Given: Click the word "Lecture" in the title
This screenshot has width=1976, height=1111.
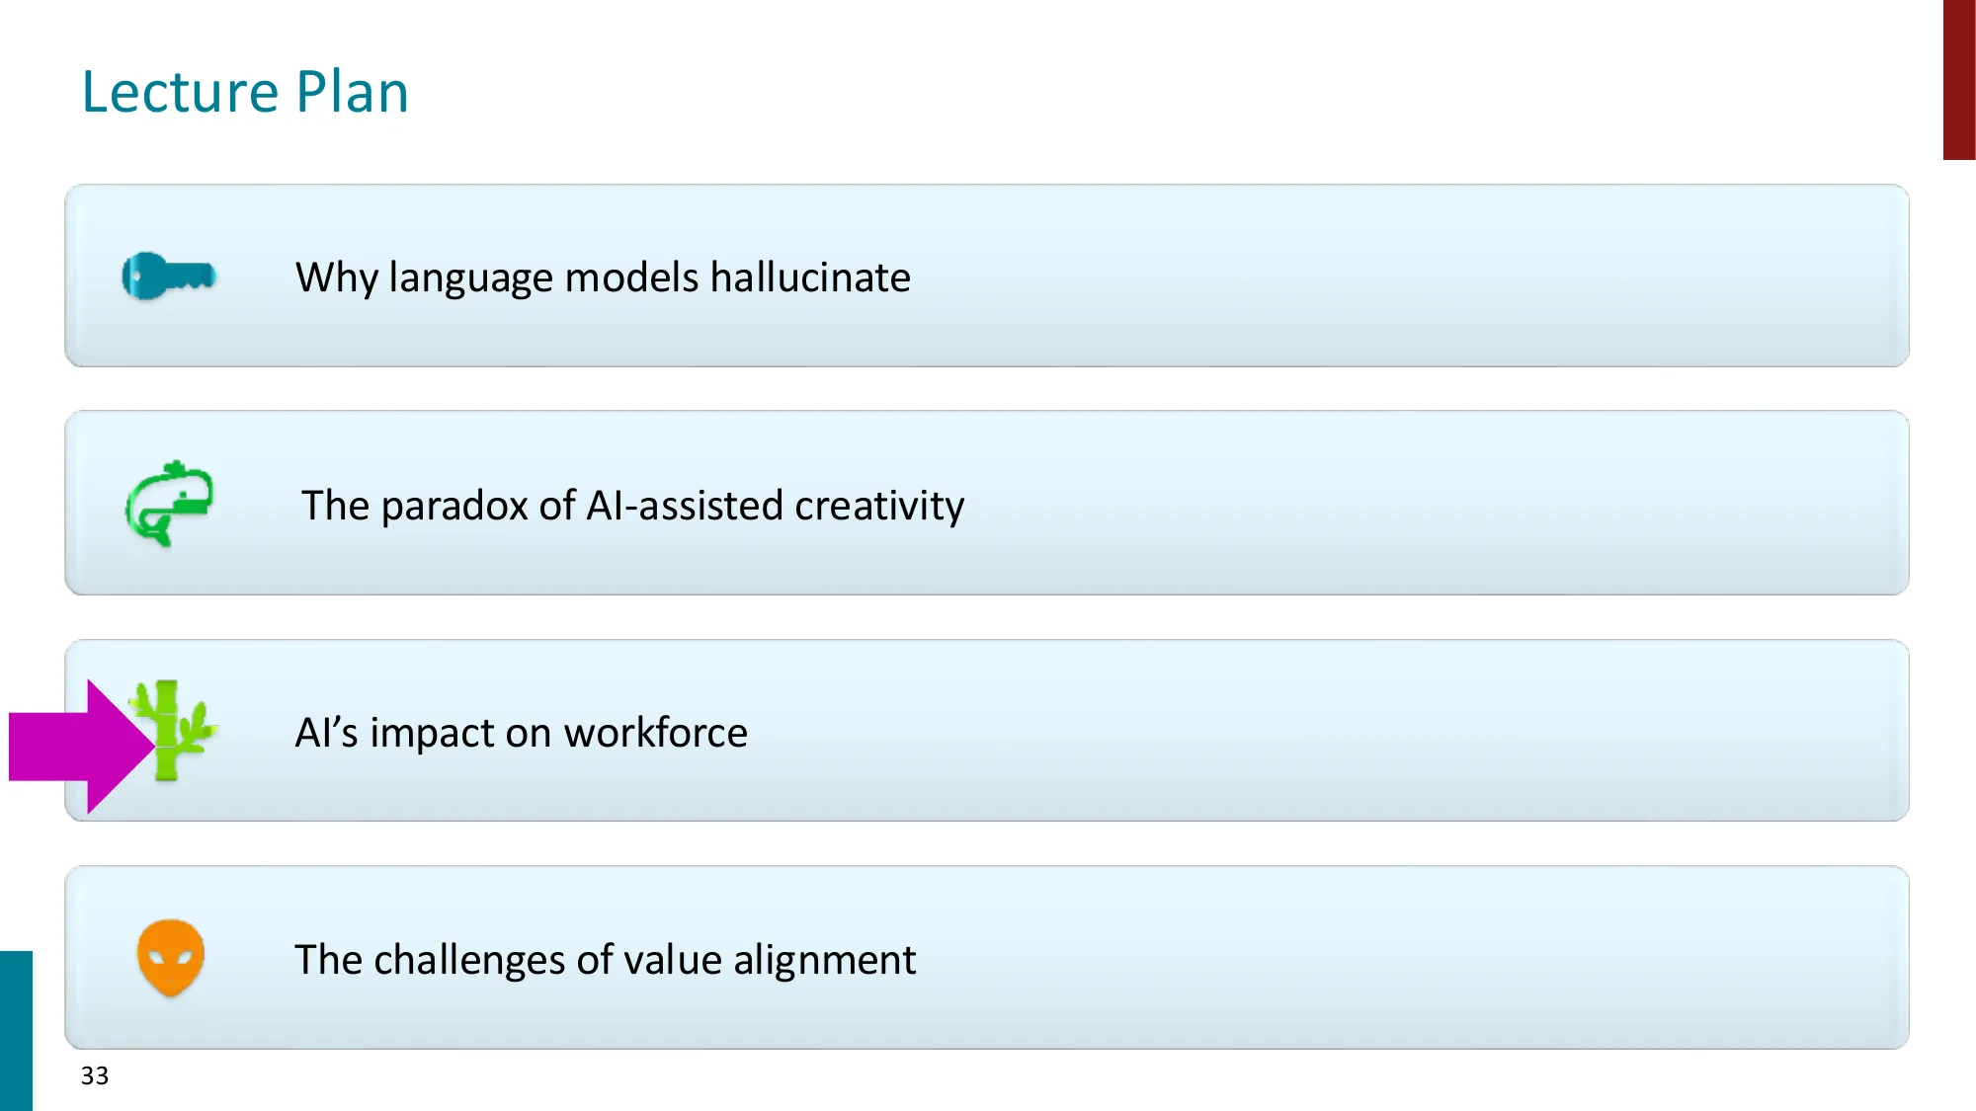Looking at the screenshot, I should 181,92.
